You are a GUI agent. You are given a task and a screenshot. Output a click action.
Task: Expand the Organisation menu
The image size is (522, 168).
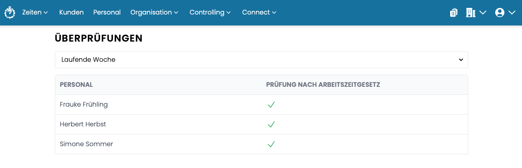click(154, 13)
